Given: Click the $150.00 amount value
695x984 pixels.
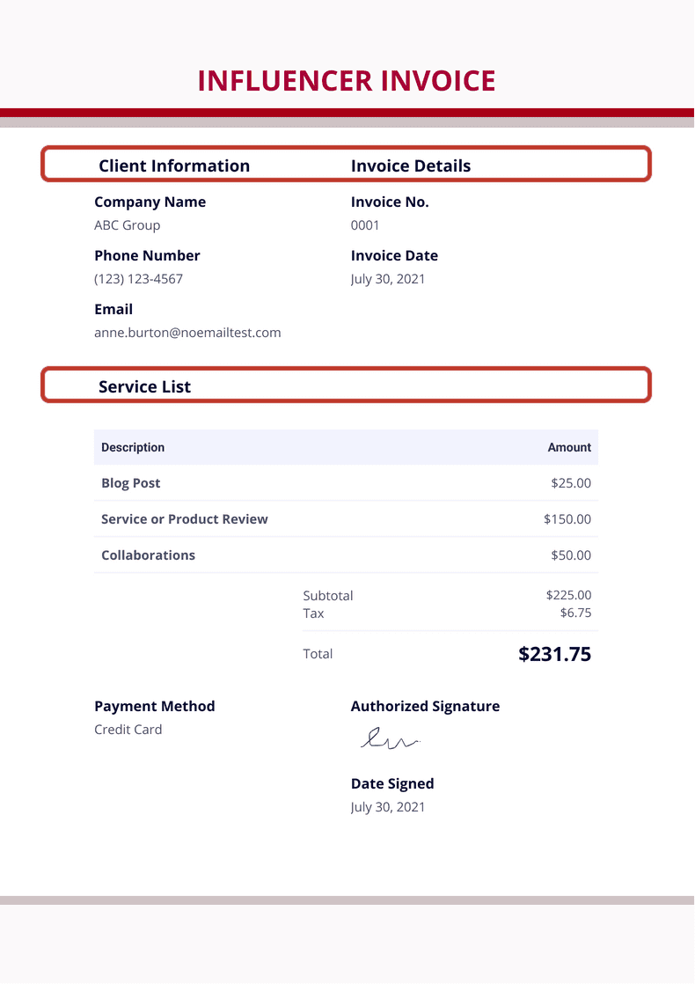Looking at the screenshot, I should pos(567,519).
